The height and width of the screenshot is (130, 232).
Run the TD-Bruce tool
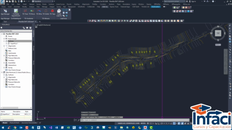[32, 12]
